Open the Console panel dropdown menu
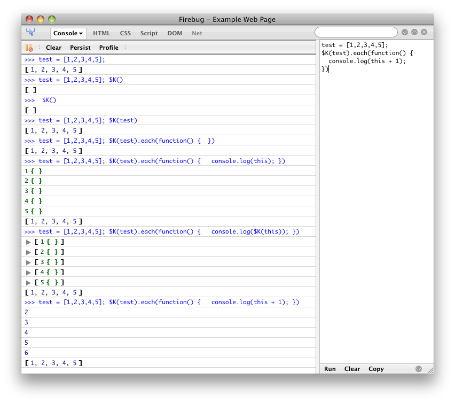 point(68,33)
